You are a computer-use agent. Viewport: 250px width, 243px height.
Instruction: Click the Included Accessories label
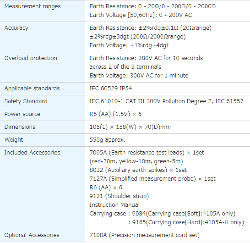point(32,153)
